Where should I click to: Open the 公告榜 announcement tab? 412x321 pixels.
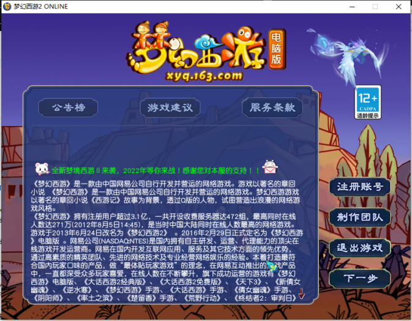68,108
